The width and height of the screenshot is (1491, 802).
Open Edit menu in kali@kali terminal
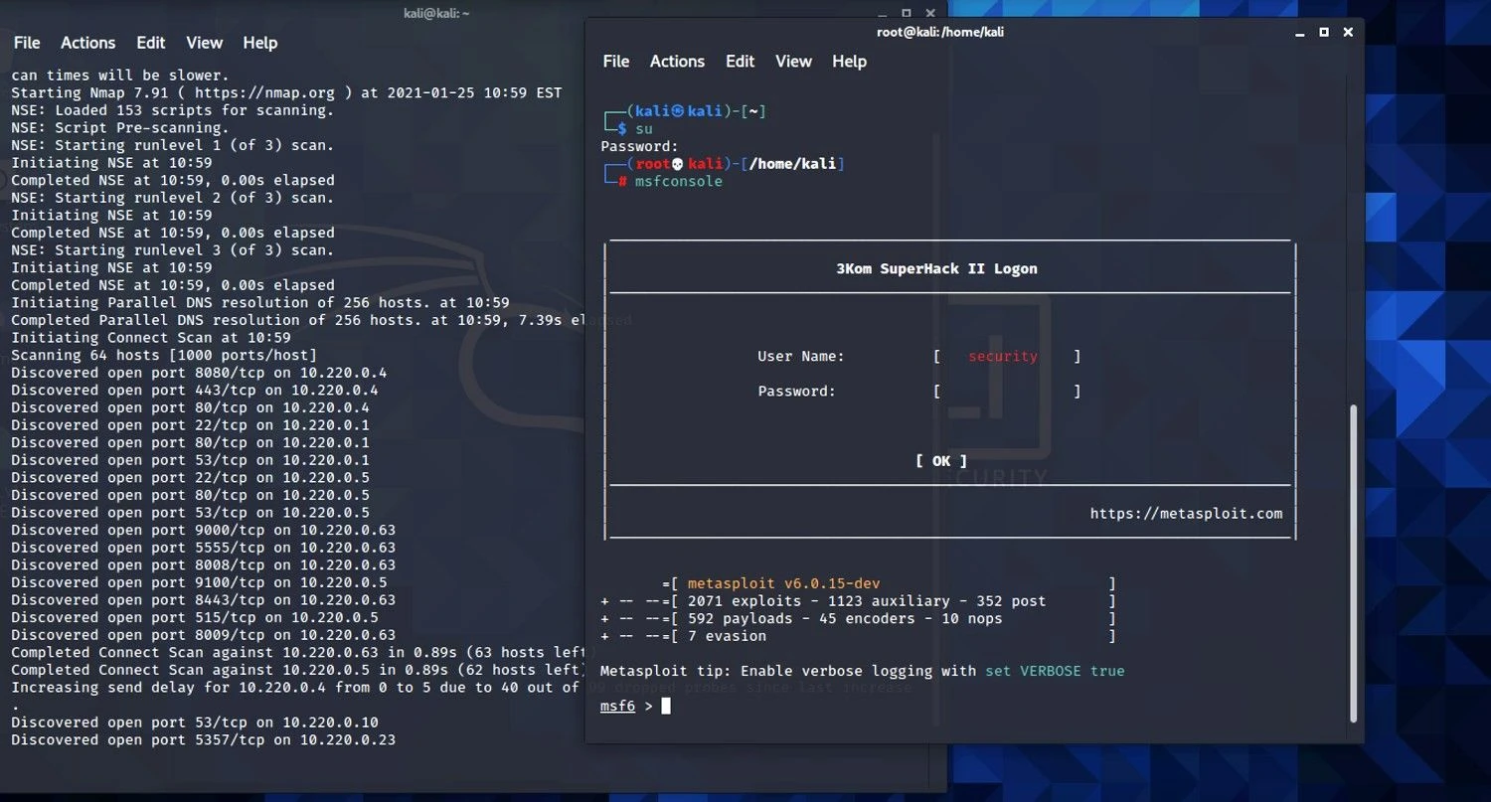[151, 43]
